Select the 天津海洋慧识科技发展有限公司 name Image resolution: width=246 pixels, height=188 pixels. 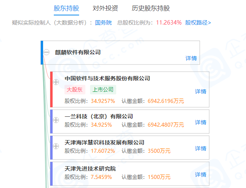coord(104,142)
